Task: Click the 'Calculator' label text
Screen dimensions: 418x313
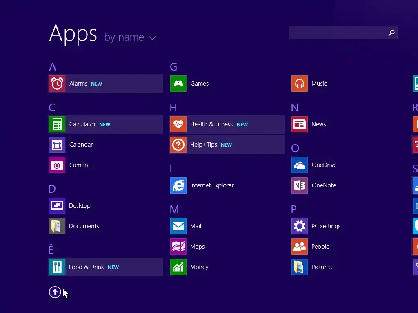Action: coord(82,124)
